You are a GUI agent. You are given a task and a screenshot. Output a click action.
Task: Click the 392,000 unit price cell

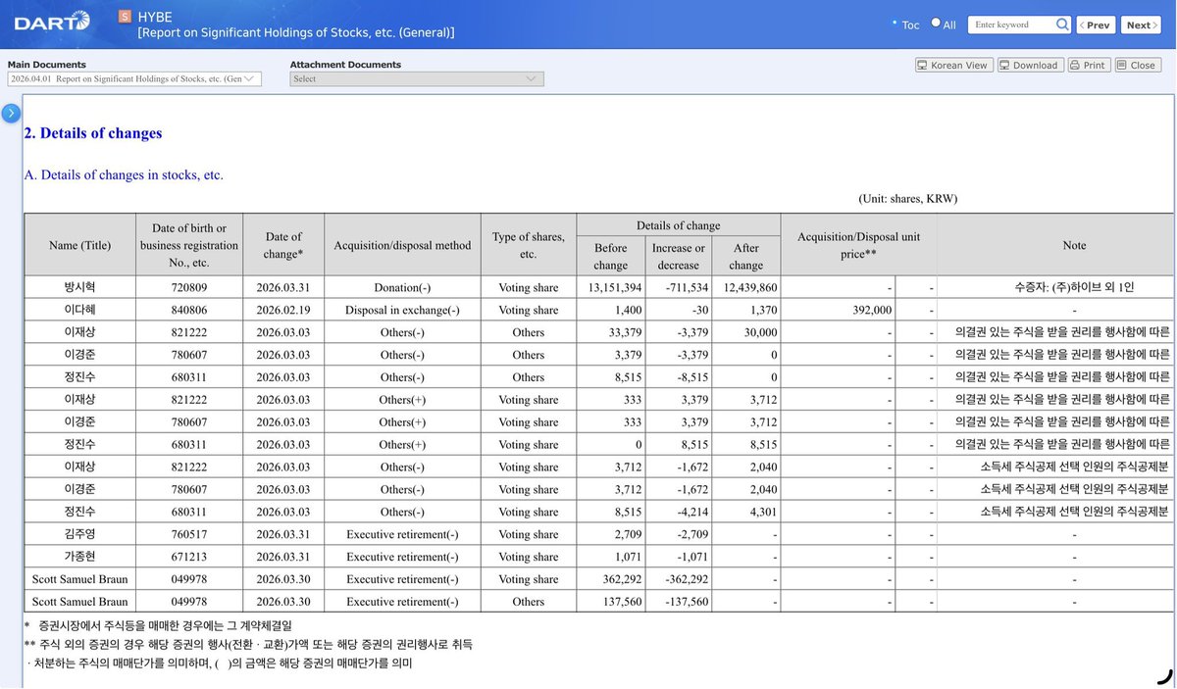[838, 310]
